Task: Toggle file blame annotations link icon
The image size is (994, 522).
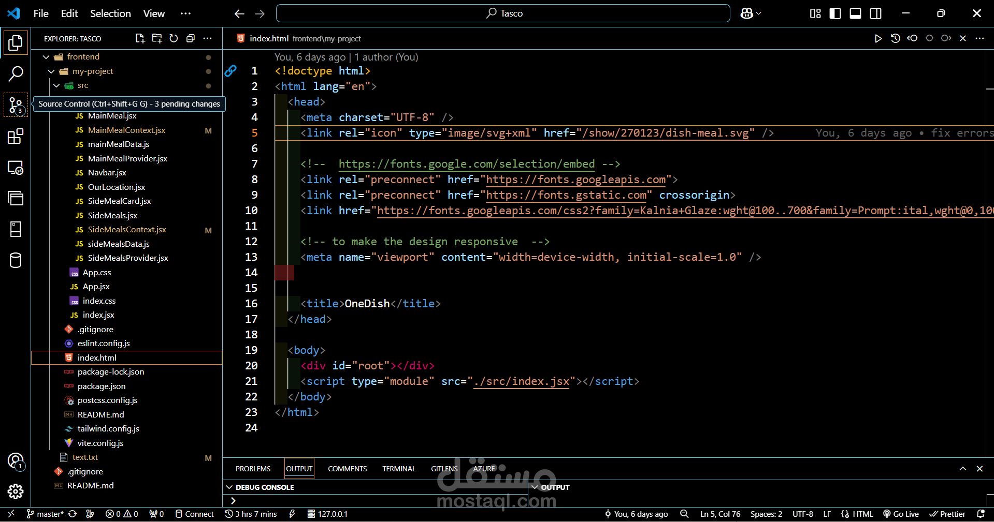Action: coord(231,71)
